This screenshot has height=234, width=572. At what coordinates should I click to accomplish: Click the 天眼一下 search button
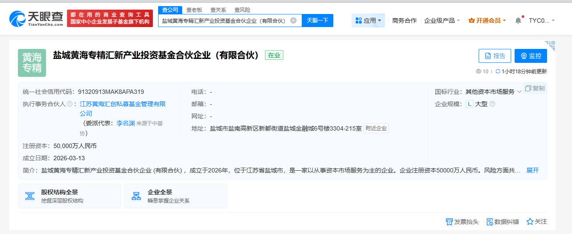click(318, 21)
